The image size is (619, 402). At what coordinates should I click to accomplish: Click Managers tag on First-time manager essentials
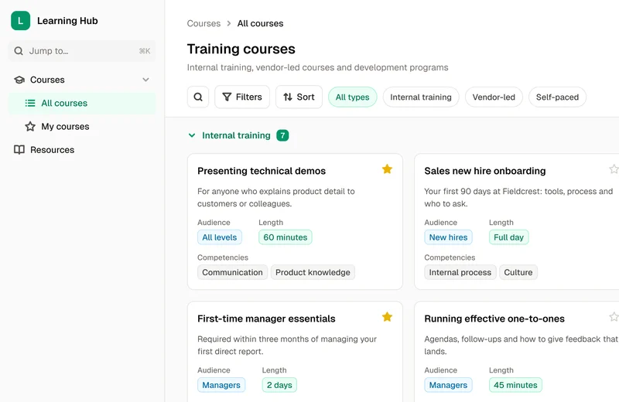click(221, 385)
